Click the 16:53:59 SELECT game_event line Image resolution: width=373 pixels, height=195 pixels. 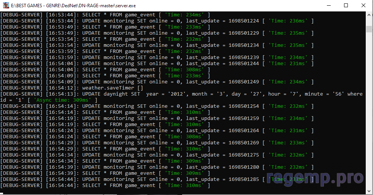pos(105,51)
